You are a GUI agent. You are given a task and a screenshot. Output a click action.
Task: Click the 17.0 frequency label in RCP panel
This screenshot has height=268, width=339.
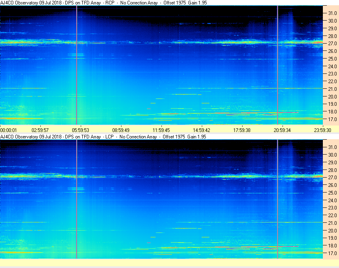[333, 119]
